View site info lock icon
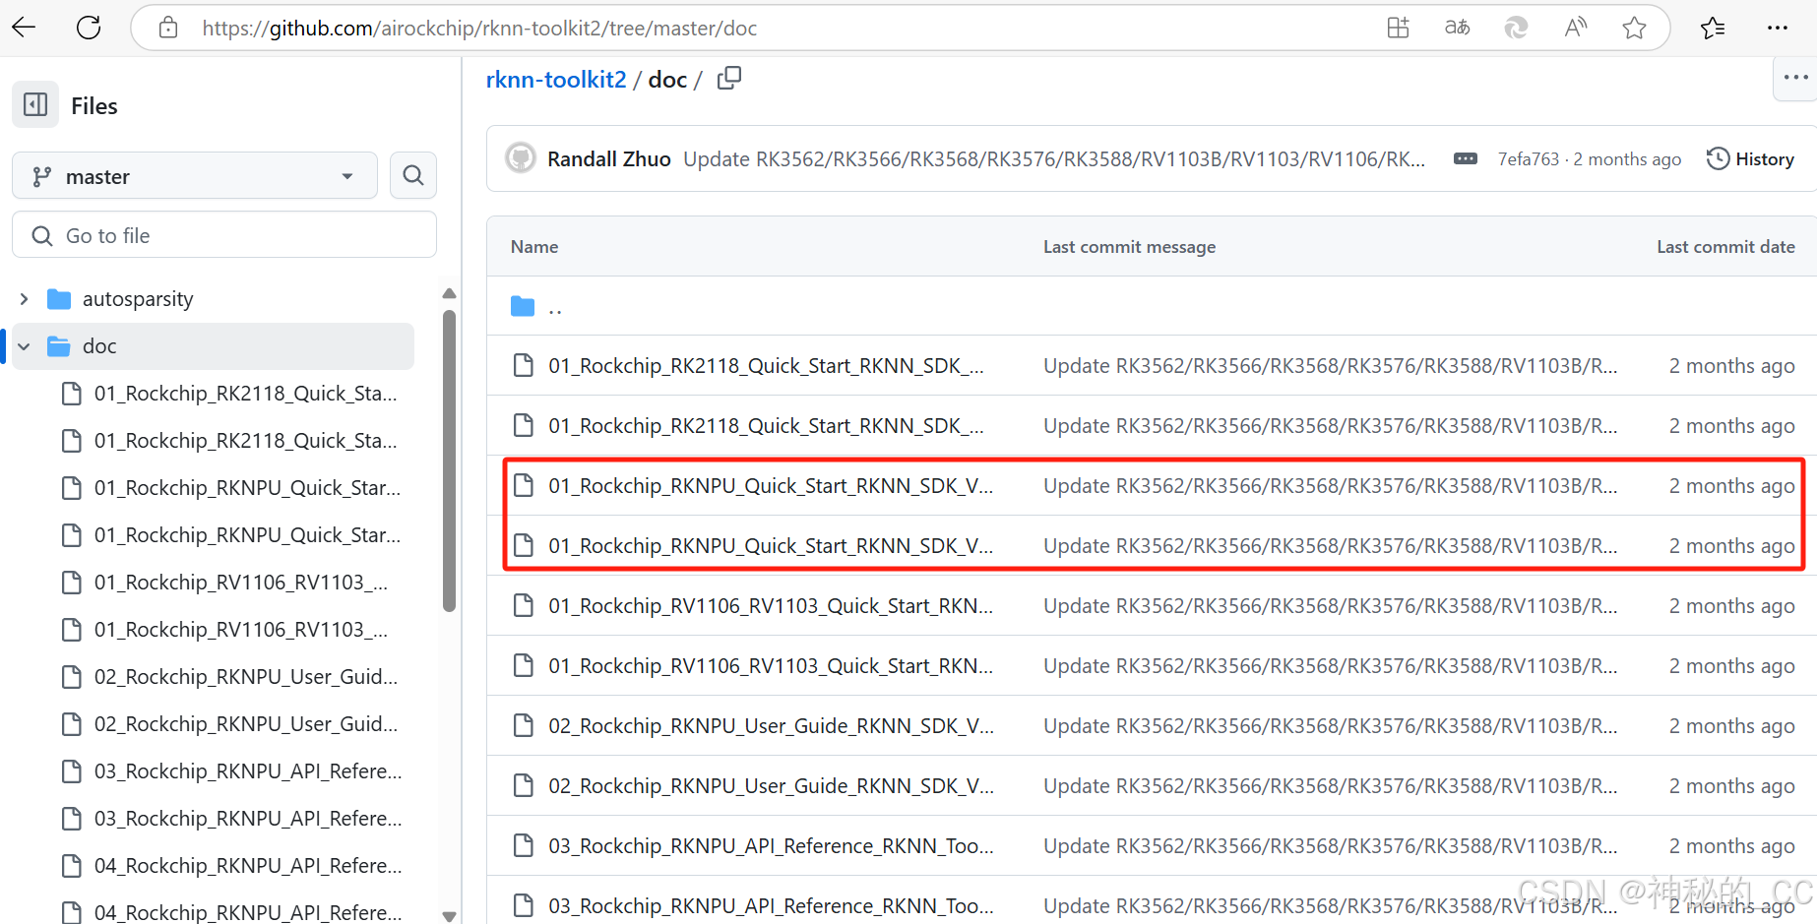 [168, 28]
